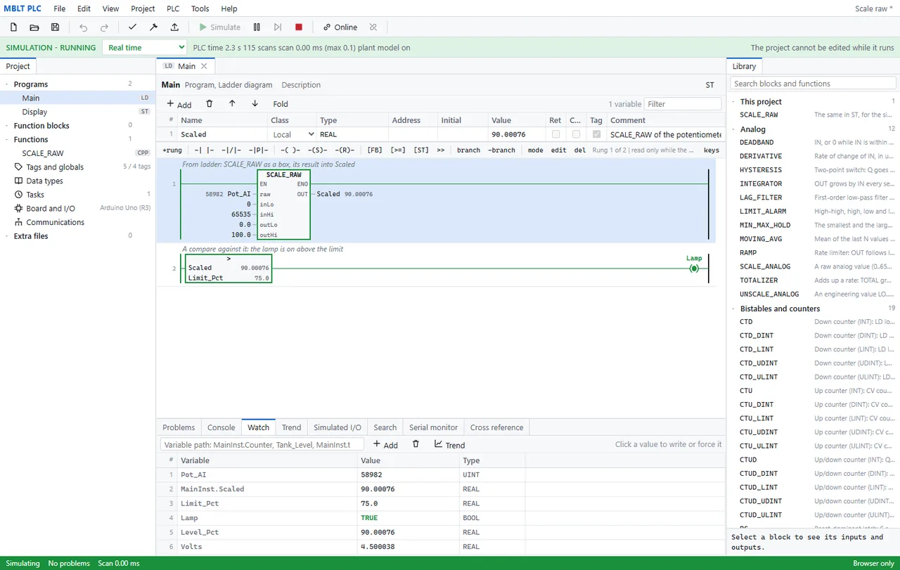
Task: Click the Redo arrow icon
Action: [105, 27]
